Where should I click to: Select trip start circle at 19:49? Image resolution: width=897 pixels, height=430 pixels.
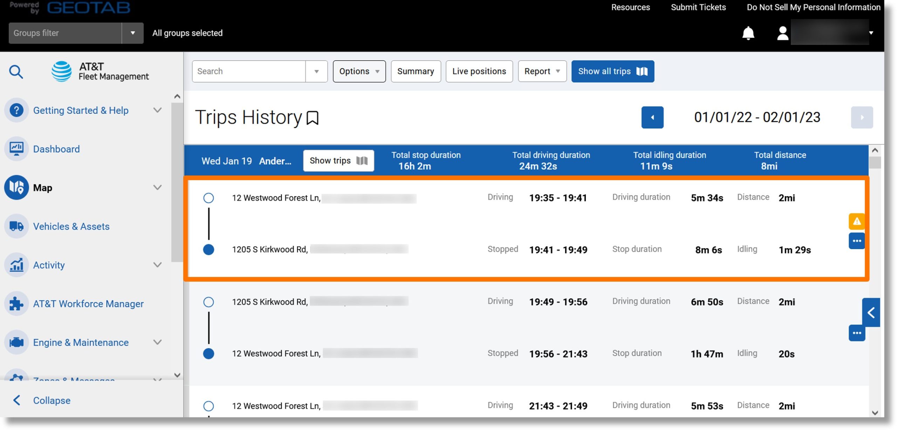click(208, 302)
